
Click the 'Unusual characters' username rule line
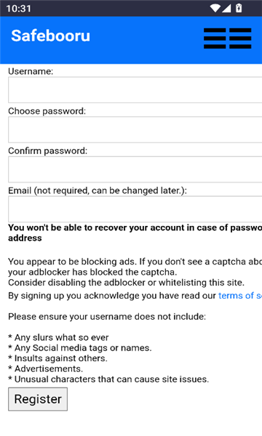[108, 379]
